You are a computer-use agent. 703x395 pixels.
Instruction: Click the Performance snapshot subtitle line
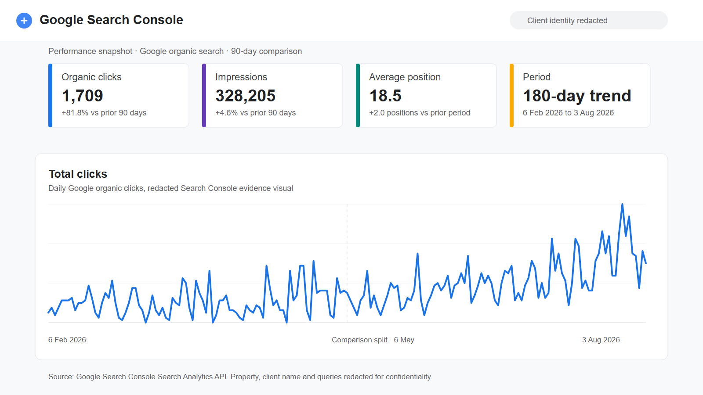pos(175,51)
